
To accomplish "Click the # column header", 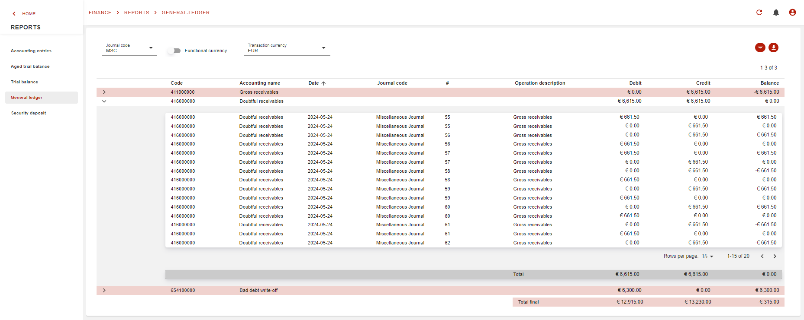I will pyautogui.click(x=447, y=83).
